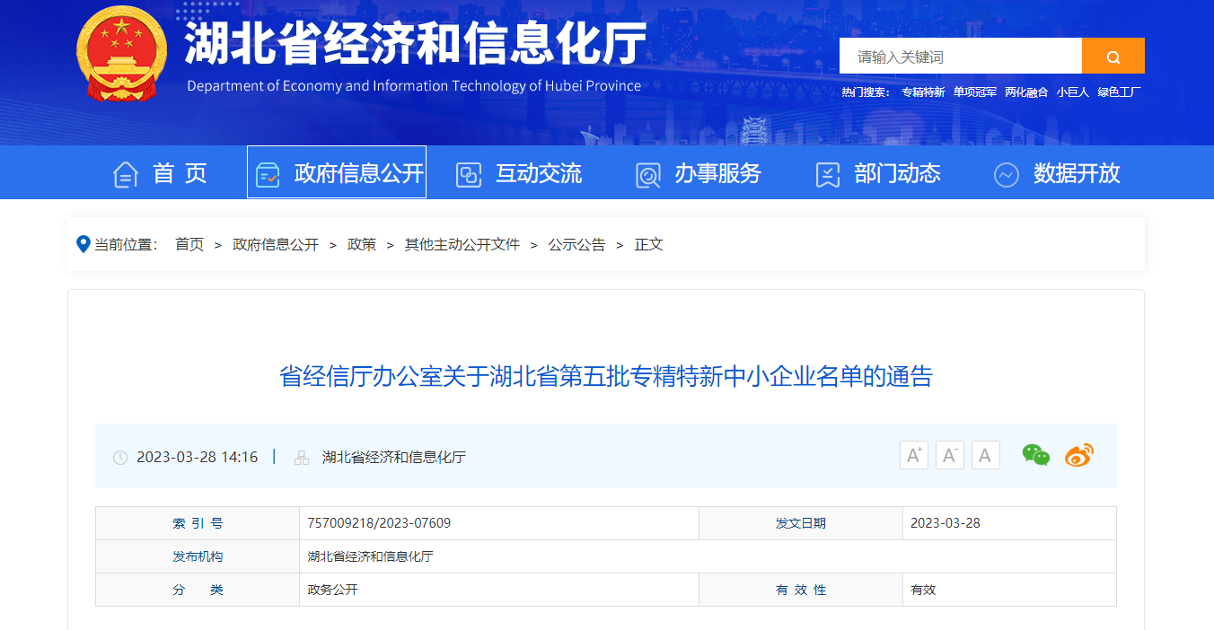Screen dimensions: 1214x630
Task: Click the organization icon beside source name
Action: click(302, 458)
